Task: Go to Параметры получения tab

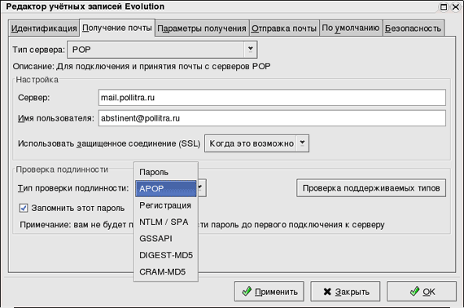Action: tap(202, 29)
